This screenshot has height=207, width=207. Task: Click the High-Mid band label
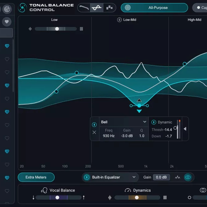click(194, 20)
